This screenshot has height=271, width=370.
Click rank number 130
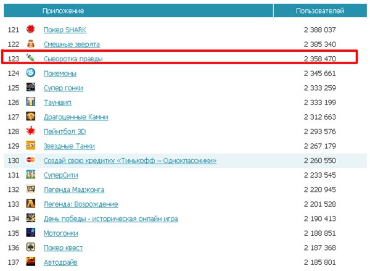(x=14, y=161)
